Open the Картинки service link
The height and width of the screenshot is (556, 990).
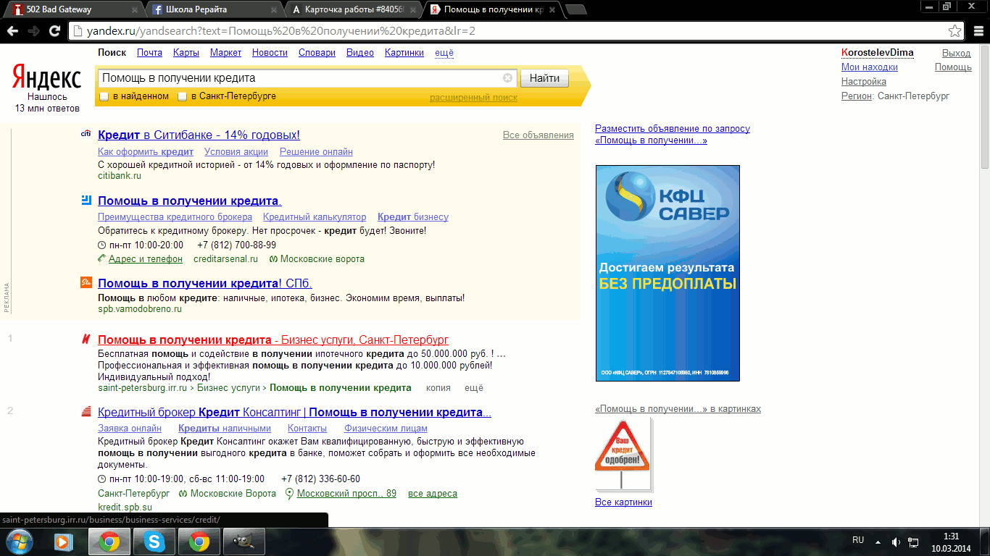404,53
